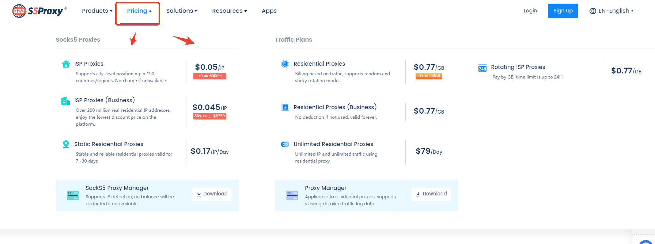Click the Rotating ISP Proxies 24H icon
The height and width of the screenshot is (244, 655).
482,68
